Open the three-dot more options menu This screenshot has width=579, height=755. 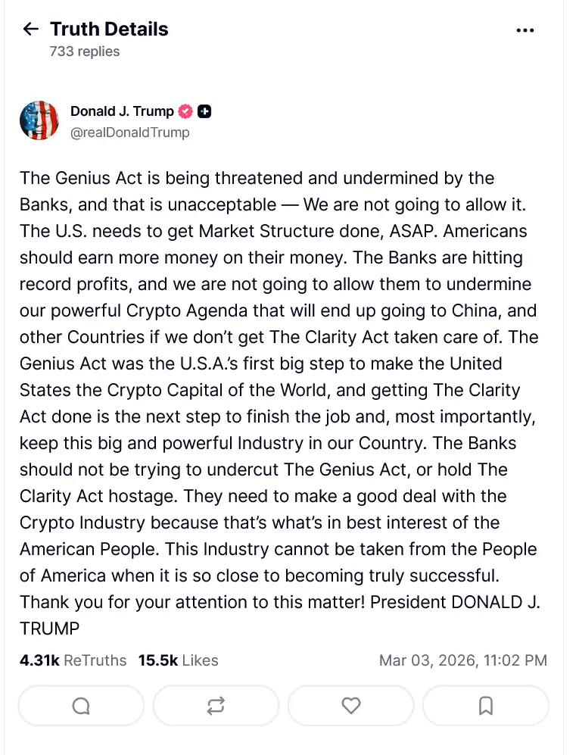tap(525, 30)
